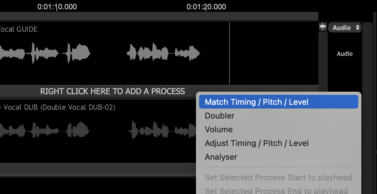Image resolution: width=377 pixels, height=194 pixels.
Task: Click the RIGHT CLICK HERE TO ADD A PROCESS bar
Action: (x=112, y=91)
